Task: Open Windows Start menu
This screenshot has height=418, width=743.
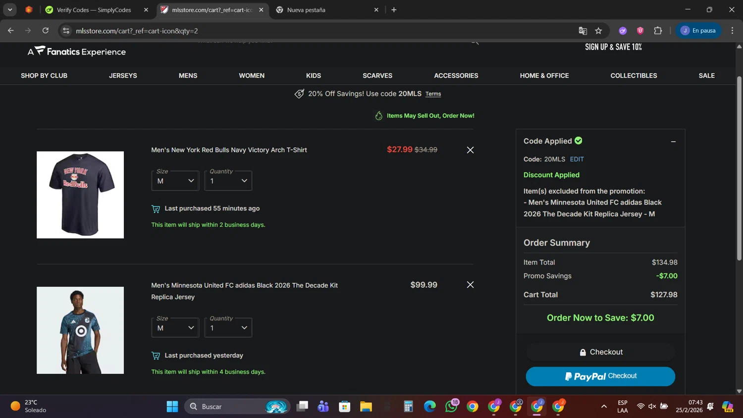Action: [172, 407]
